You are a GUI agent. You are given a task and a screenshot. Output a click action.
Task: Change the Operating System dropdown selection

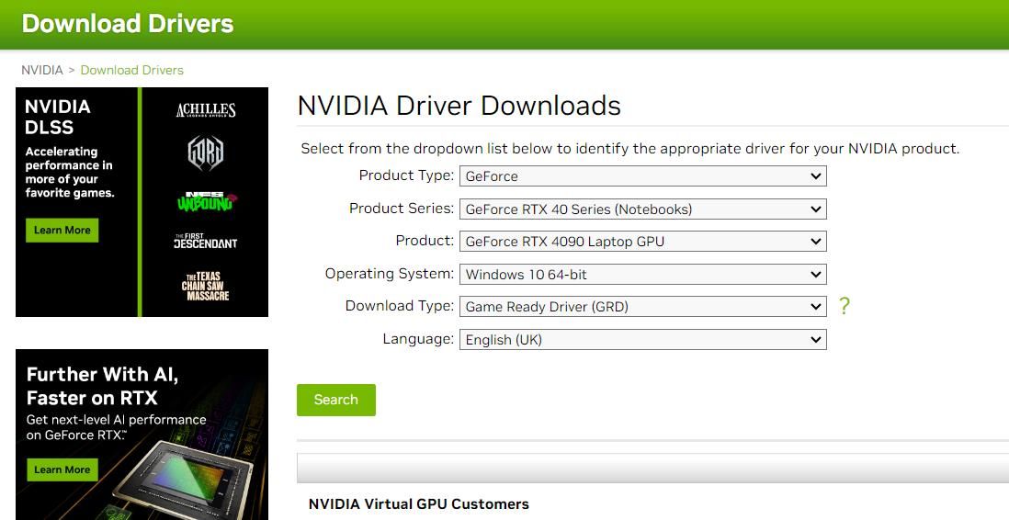(x=642, y=274)
